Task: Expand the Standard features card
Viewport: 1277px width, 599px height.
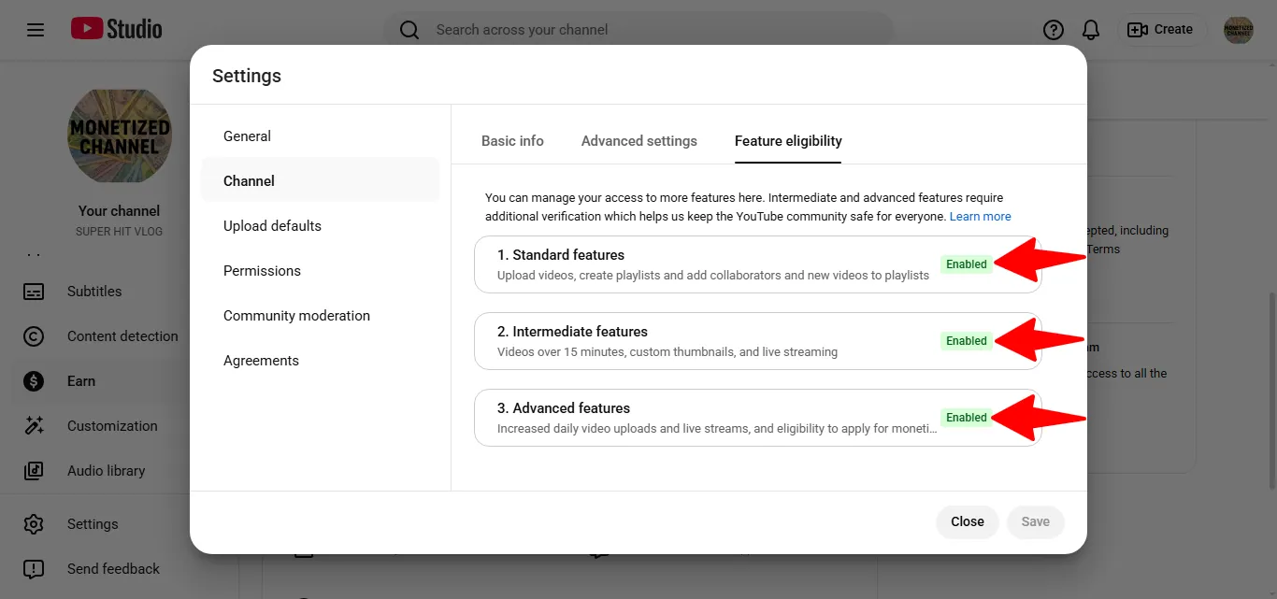Action: click(757, 264)
